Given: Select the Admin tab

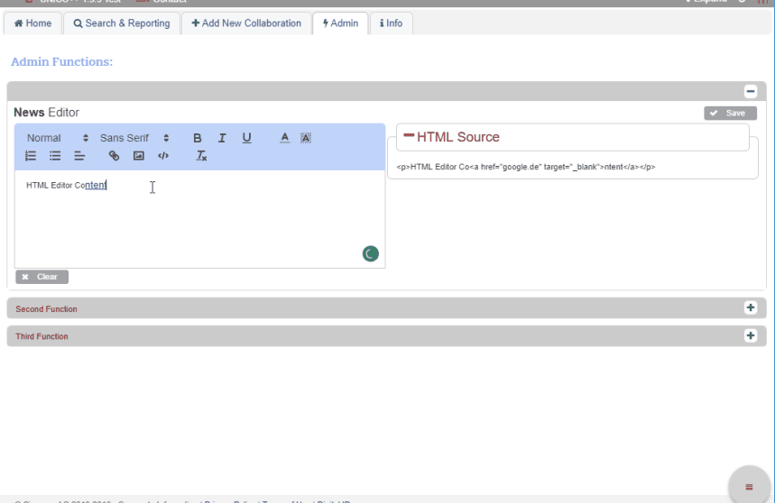Looking at the screenshot, I should (x=340, y=23).
